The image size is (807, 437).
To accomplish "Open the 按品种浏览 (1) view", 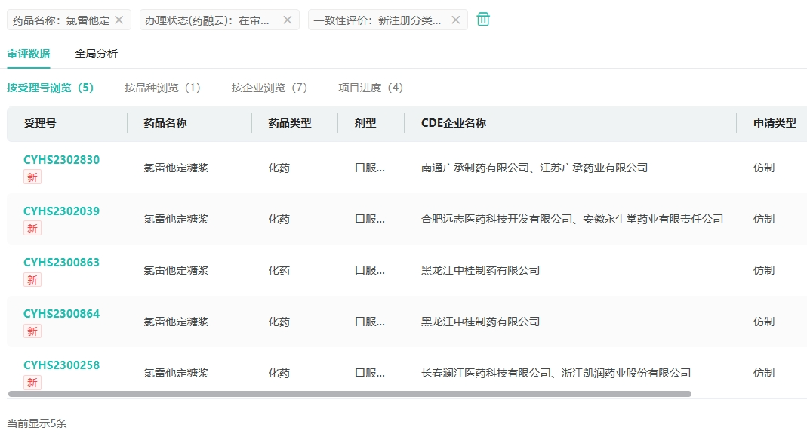I will [162, 88].
